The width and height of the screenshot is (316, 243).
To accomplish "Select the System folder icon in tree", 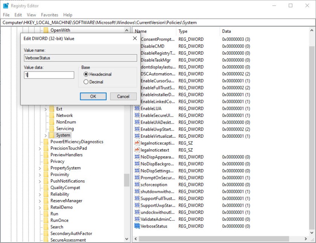I will (52, 135).
